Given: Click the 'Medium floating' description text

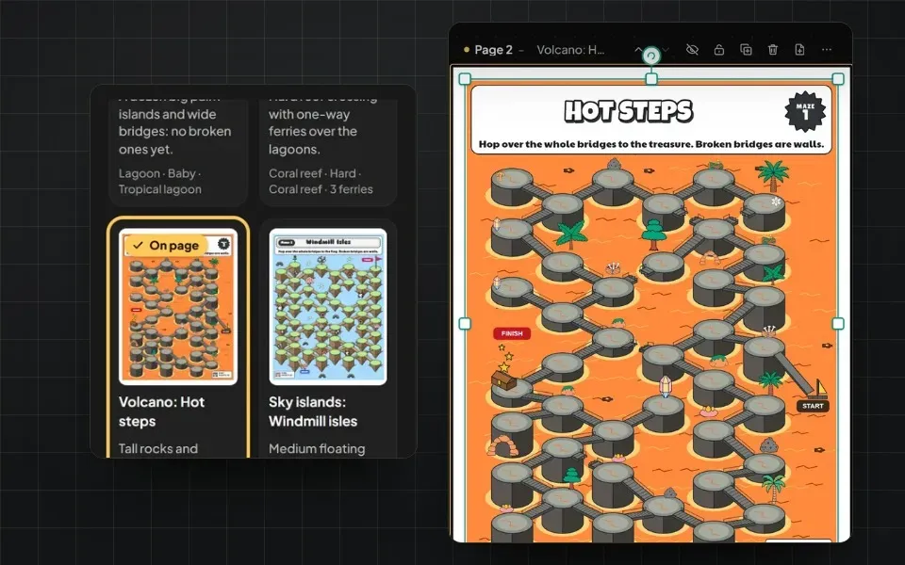Looking at the screenshot, I should pos(317,448).
